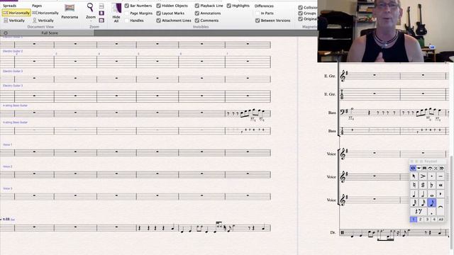The height and width of the screenshot is (255, 454).
Task: Apply sharp sign from Keypad
Action: click(x=423, y=185)
